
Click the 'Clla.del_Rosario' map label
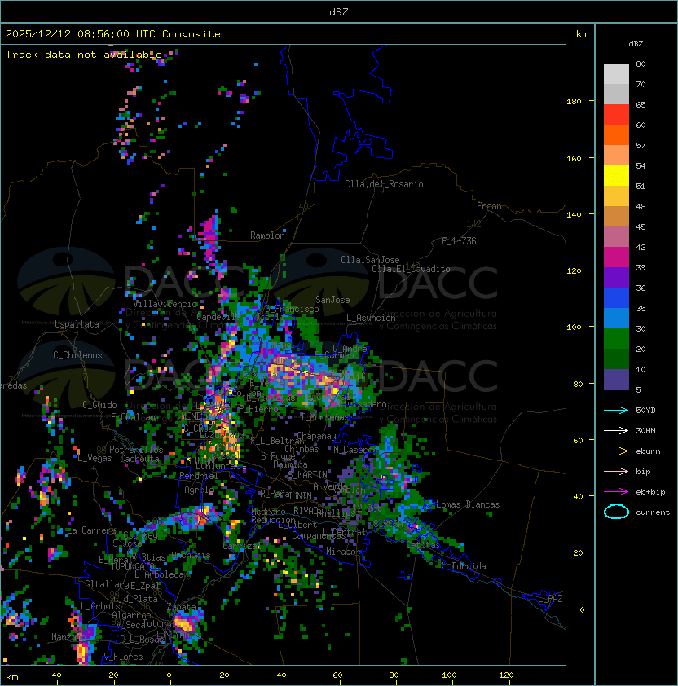pyautogui.click(x=384, y=184)
